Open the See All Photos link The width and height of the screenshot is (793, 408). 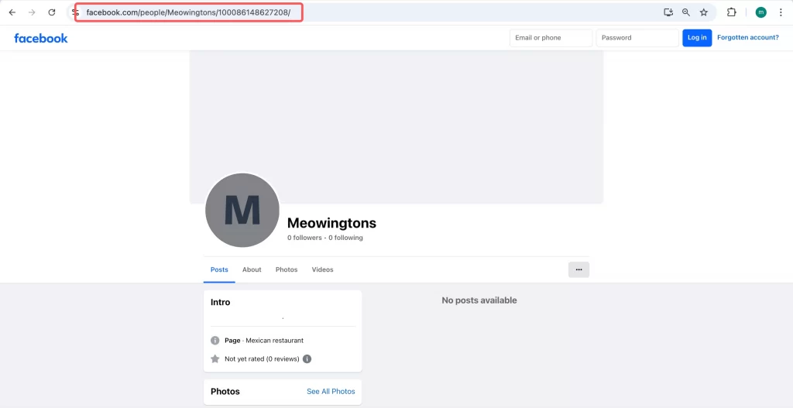[x=331, y=391]
